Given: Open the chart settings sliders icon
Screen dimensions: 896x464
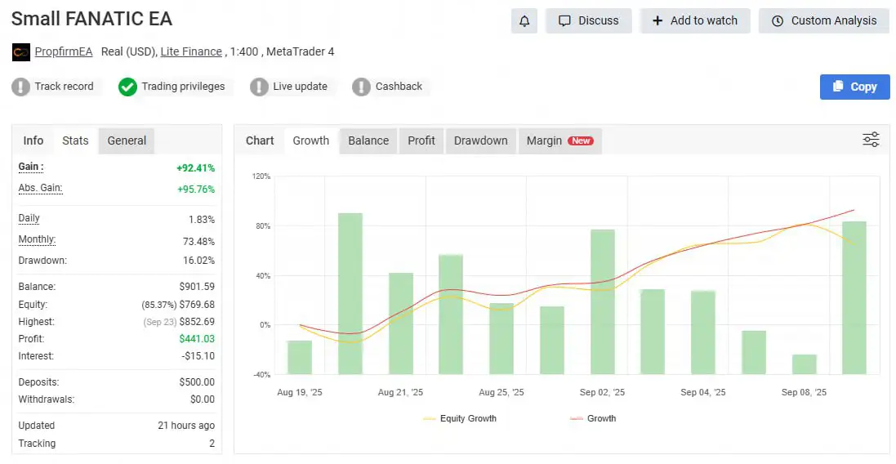Looking at the screenshot, I should (871, 140).
